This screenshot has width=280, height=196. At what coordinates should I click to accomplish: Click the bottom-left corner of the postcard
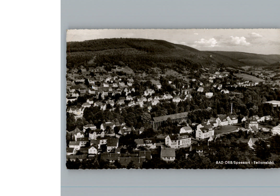pos(67,168)
